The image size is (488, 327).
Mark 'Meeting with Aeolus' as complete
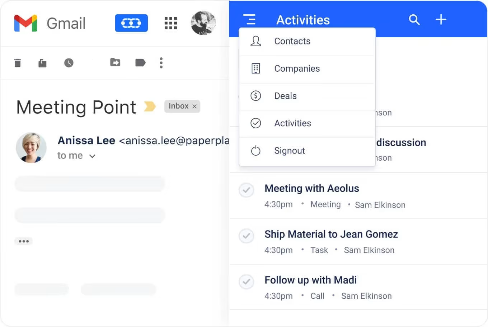point(247,190)
